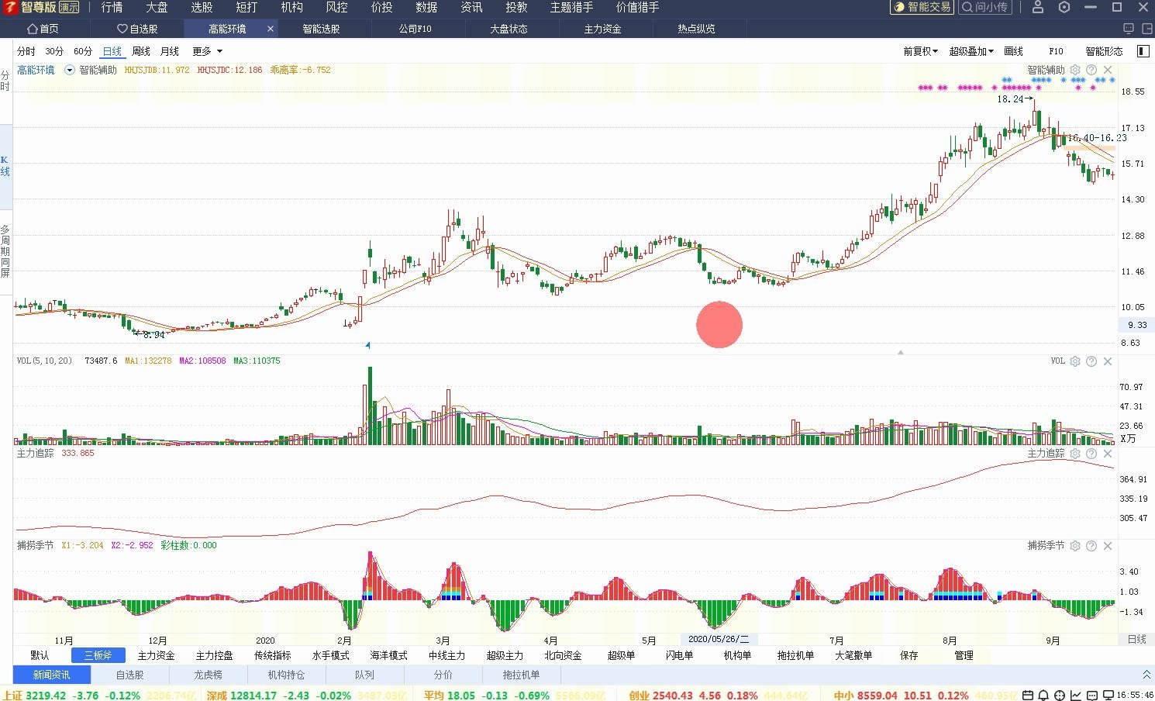Select 月线 monthly chart period
The image size is (1155, 701).
coord(169,51)
